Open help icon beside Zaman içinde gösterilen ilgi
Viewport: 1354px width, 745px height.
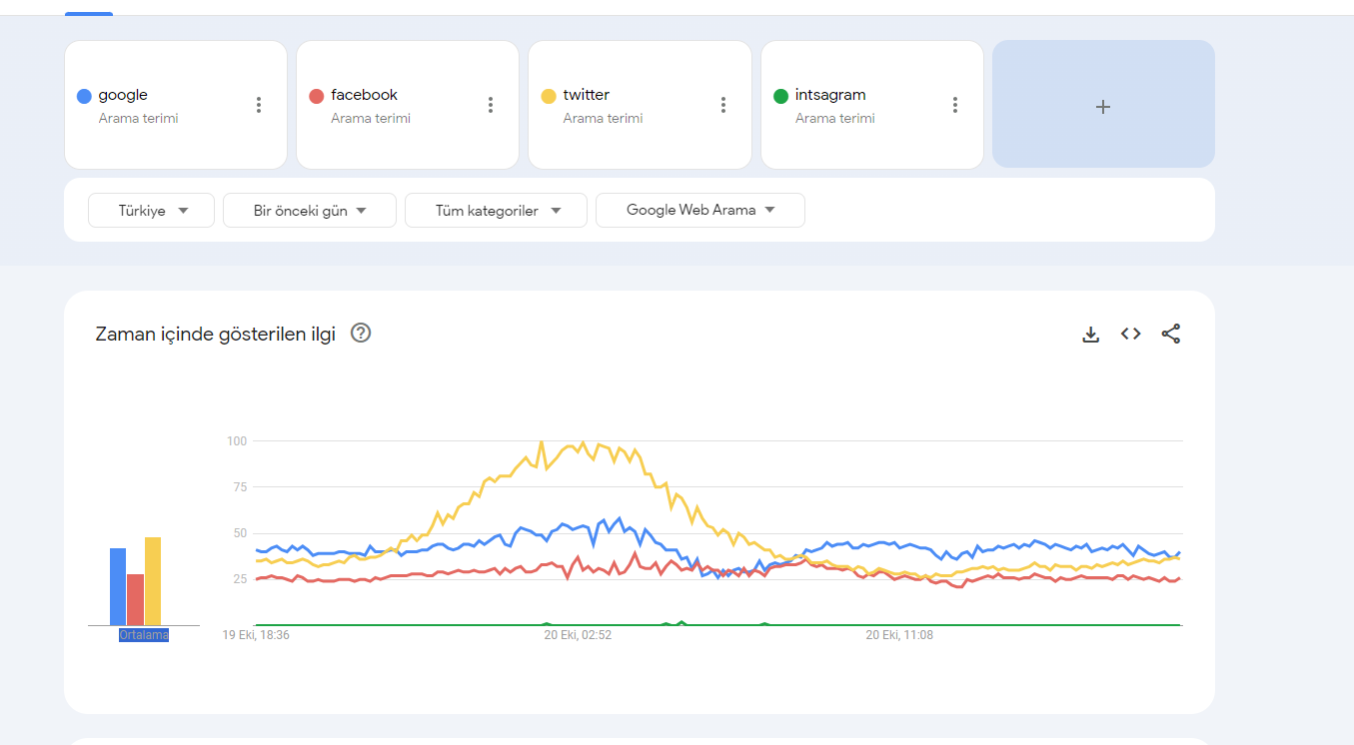(361, 334)
